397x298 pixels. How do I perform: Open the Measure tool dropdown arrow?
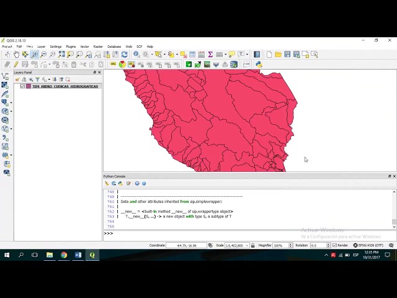tap(225, 54)
